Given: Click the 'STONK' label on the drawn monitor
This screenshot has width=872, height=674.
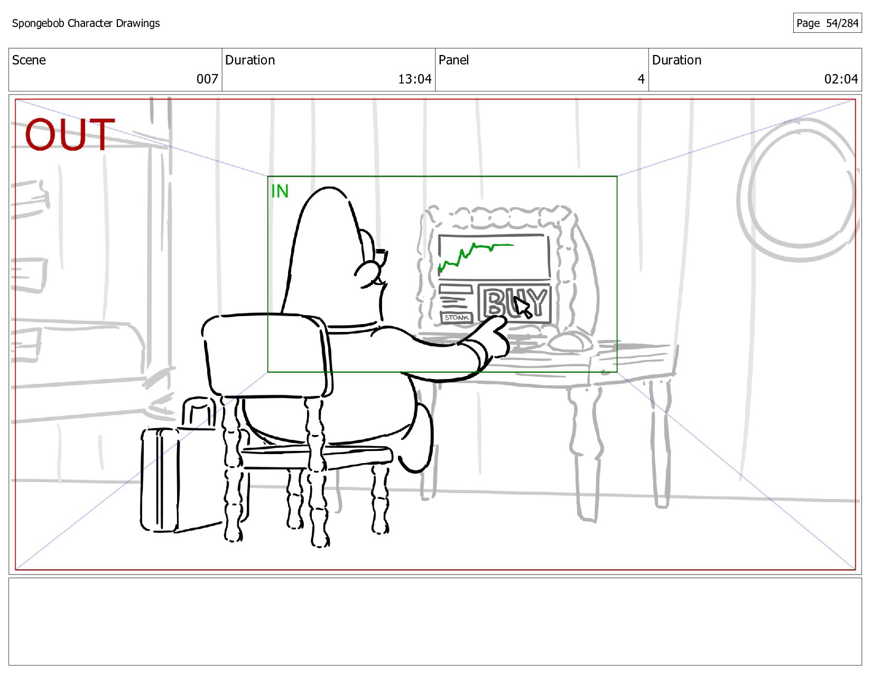Looking at the screenshot, I should pyautogui.click(x=457, y=318).
